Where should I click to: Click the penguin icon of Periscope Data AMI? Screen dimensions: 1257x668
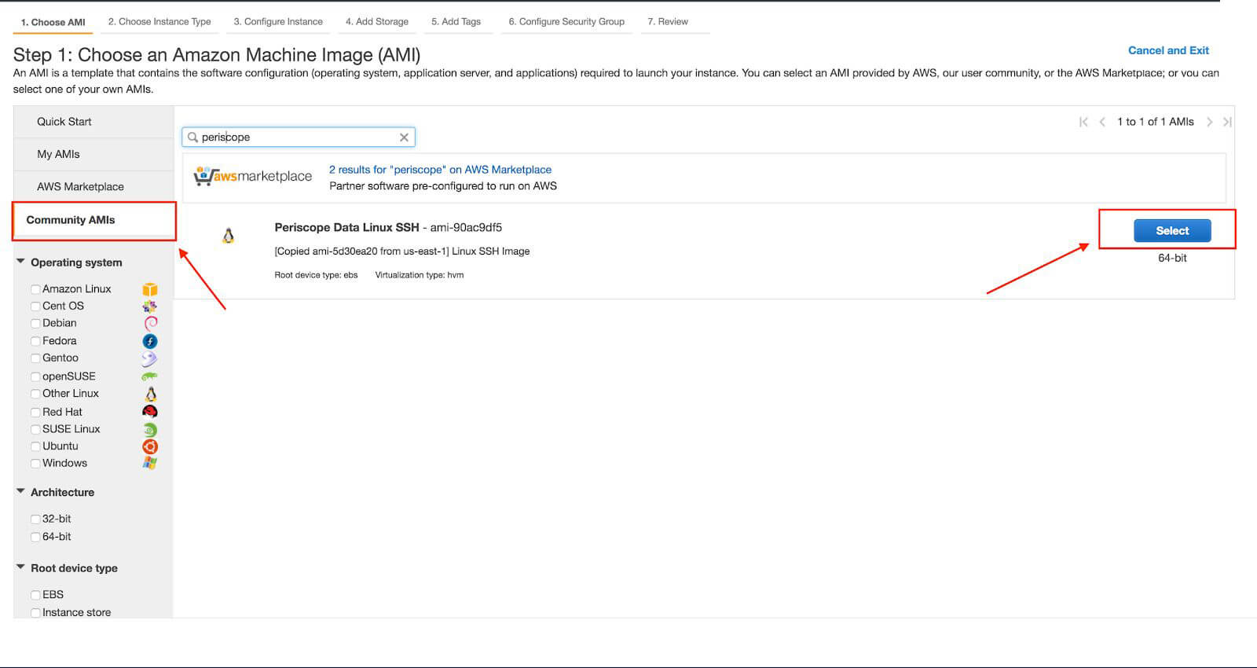228,236
